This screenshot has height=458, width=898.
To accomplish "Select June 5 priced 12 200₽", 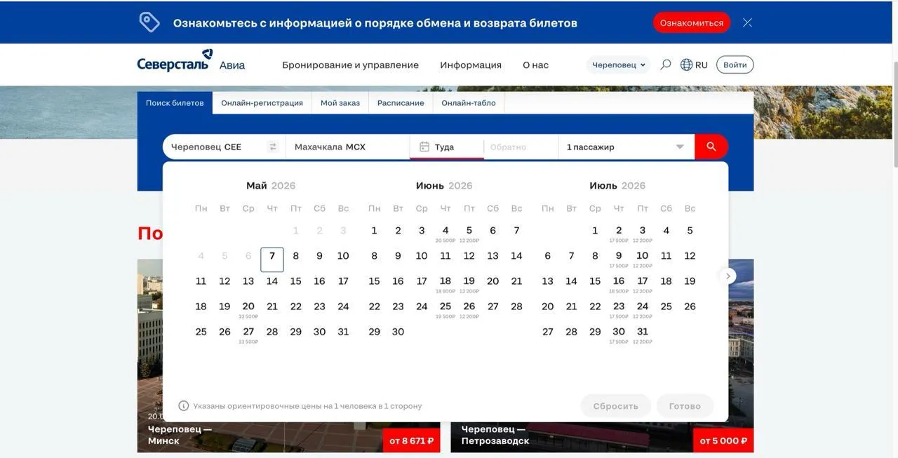I will [x=469, y=234].
